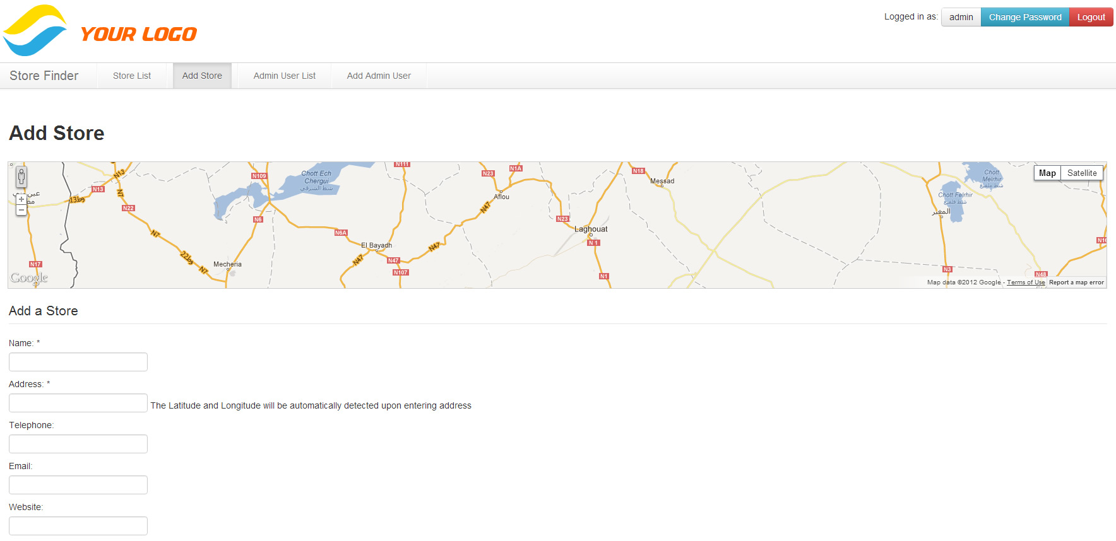
Task: Open the Add Admin User tab
Action: tap(379, 76)
